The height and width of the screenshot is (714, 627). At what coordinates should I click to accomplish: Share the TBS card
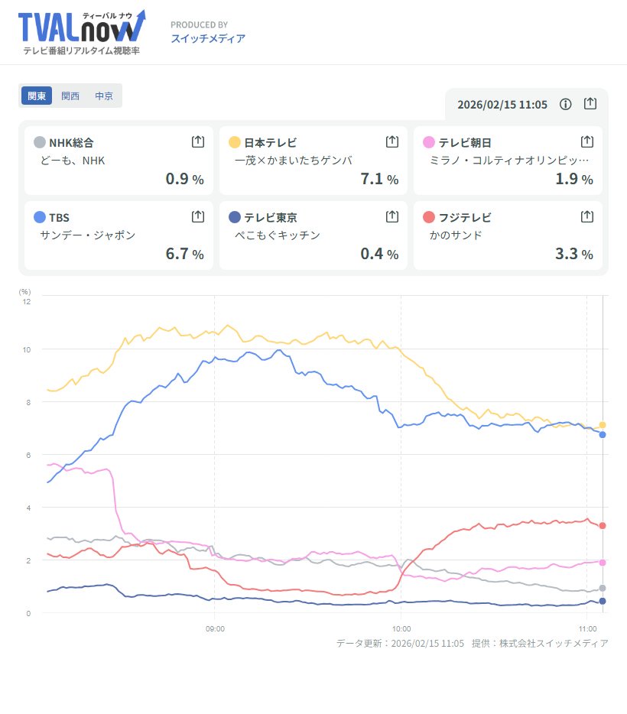coord(197,216)
